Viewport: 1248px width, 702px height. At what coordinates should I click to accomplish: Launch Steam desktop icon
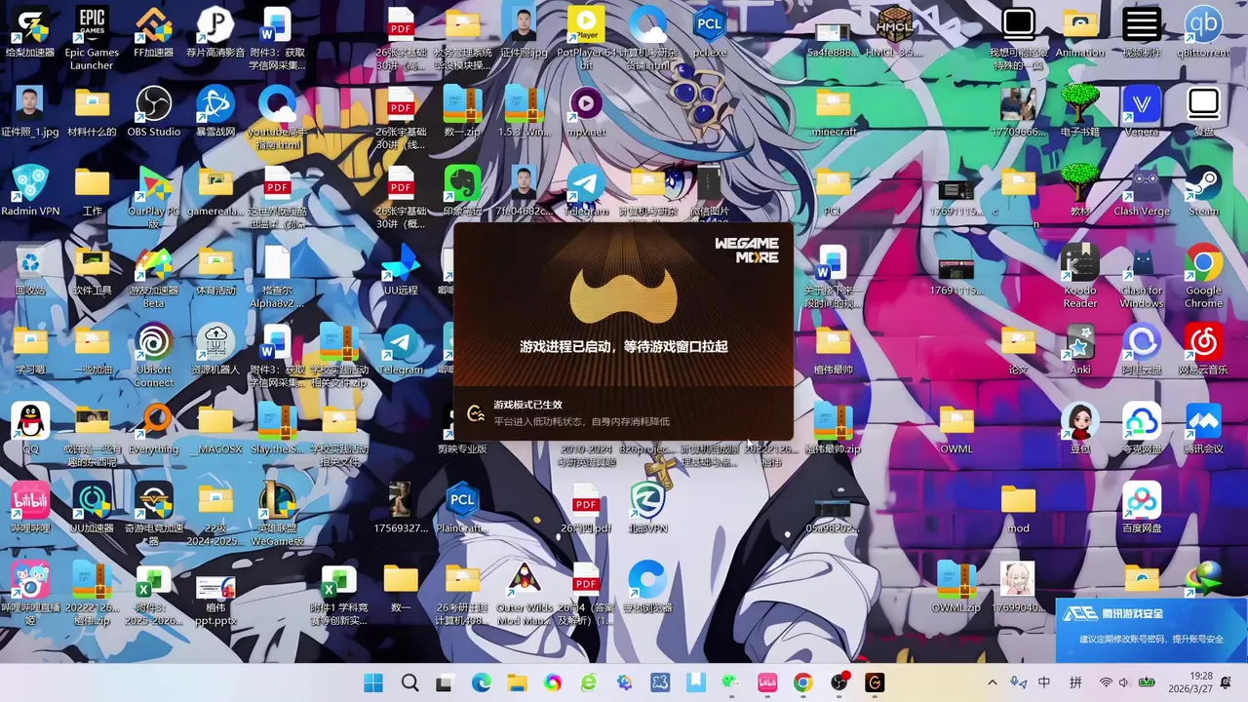[1203, 190]
